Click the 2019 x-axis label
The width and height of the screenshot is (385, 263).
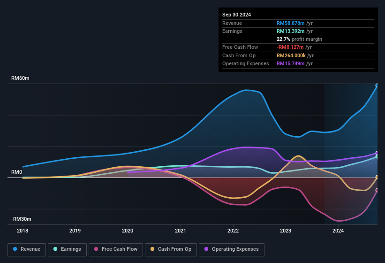click(75, 231)
